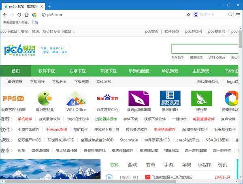Click the pc6 site search box
This screenshot has height=184, width=243.
point(205,49)
